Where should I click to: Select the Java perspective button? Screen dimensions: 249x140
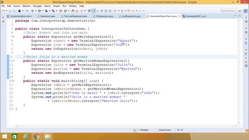click(x=245, y=11)
